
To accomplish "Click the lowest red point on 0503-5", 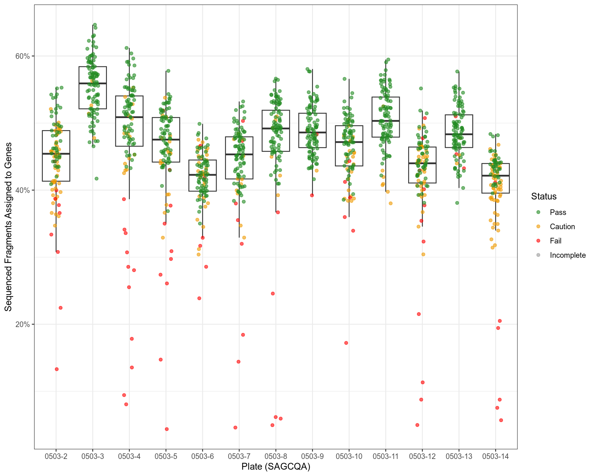I will click(167, 429).
